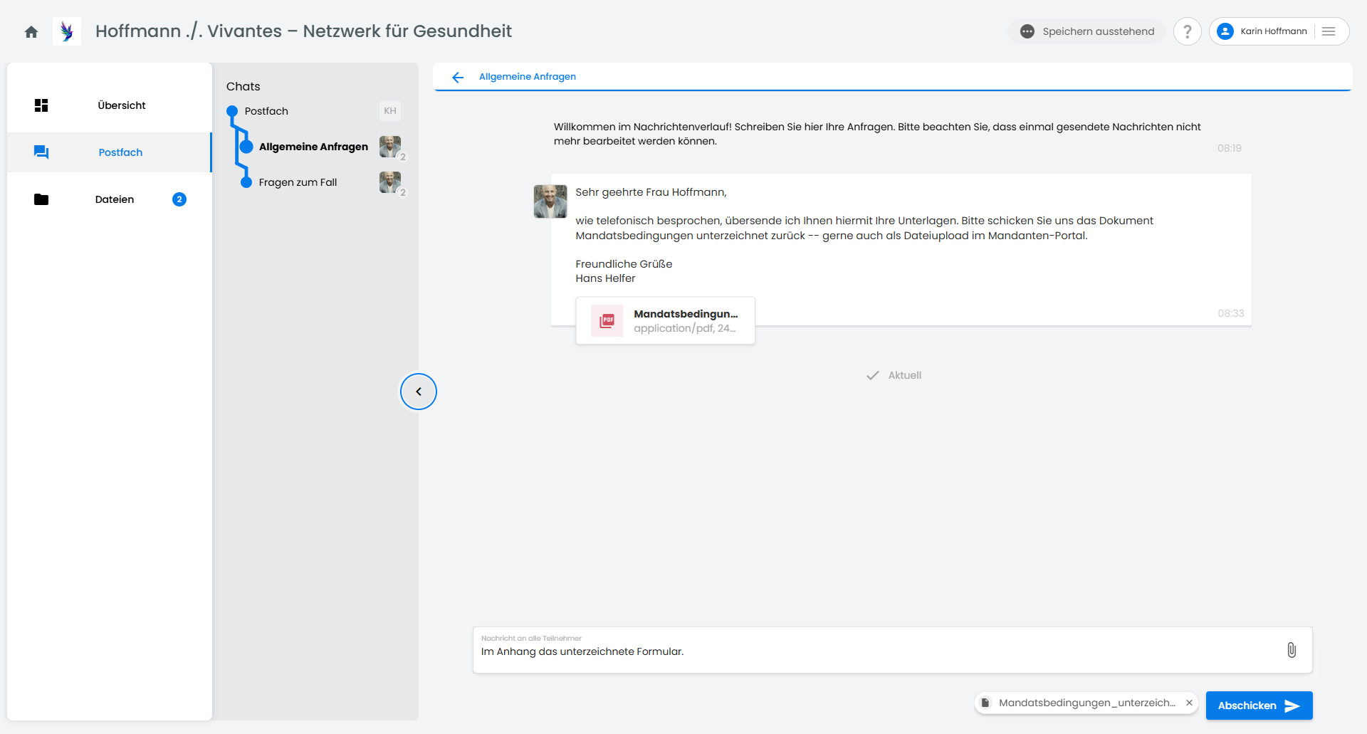Image resolution: width=1367 pixels, height=734 pixels.
Task: Click the dashboard grid icon beside Übersicht
Action: pyautogui.click(x=41, y=105)
